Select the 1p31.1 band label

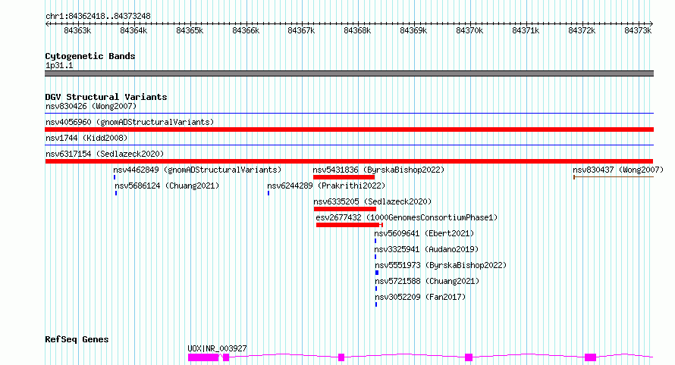click(59, 66)
